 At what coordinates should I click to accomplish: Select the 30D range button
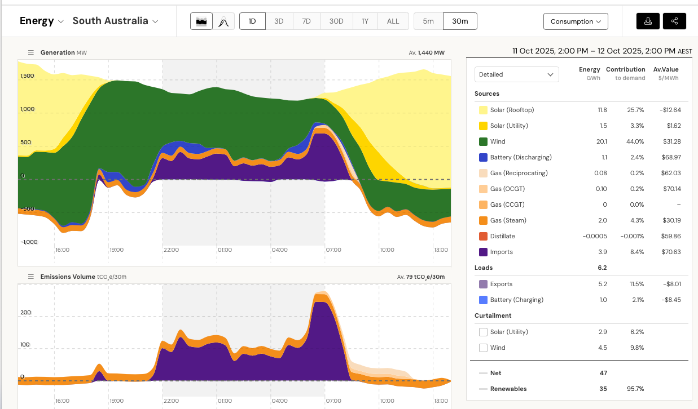(x=336, y=21)
